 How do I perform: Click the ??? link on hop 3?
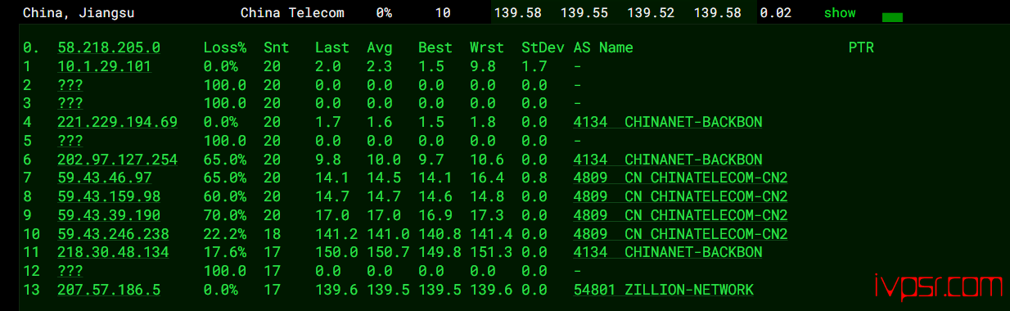tap(70, 103)
